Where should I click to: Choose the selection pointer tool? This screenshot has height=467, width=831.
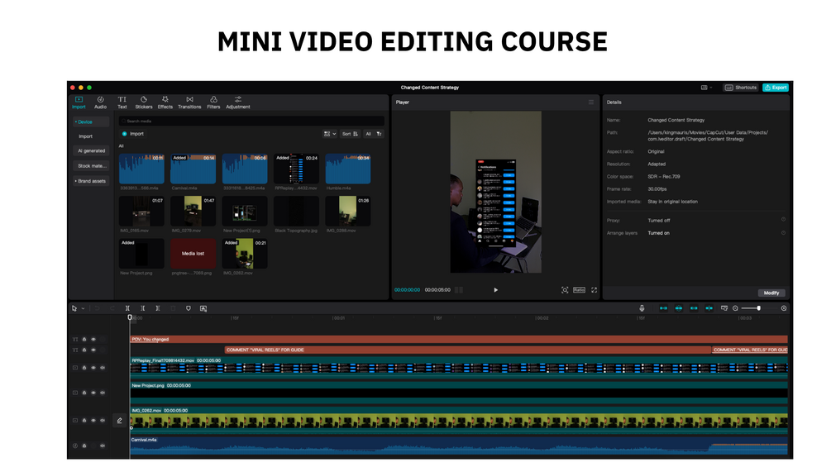pyautogui.click(x=74, y=308)
